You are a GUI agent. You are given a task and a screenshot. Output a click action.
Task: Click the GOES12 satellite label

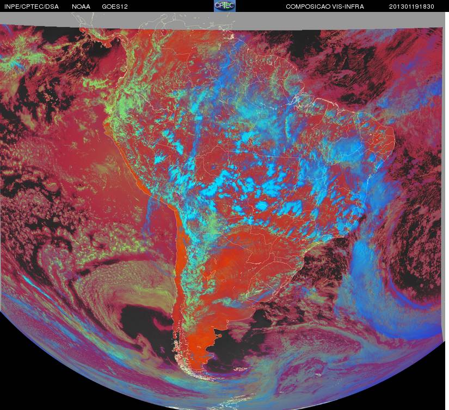(x=115, y=7)
